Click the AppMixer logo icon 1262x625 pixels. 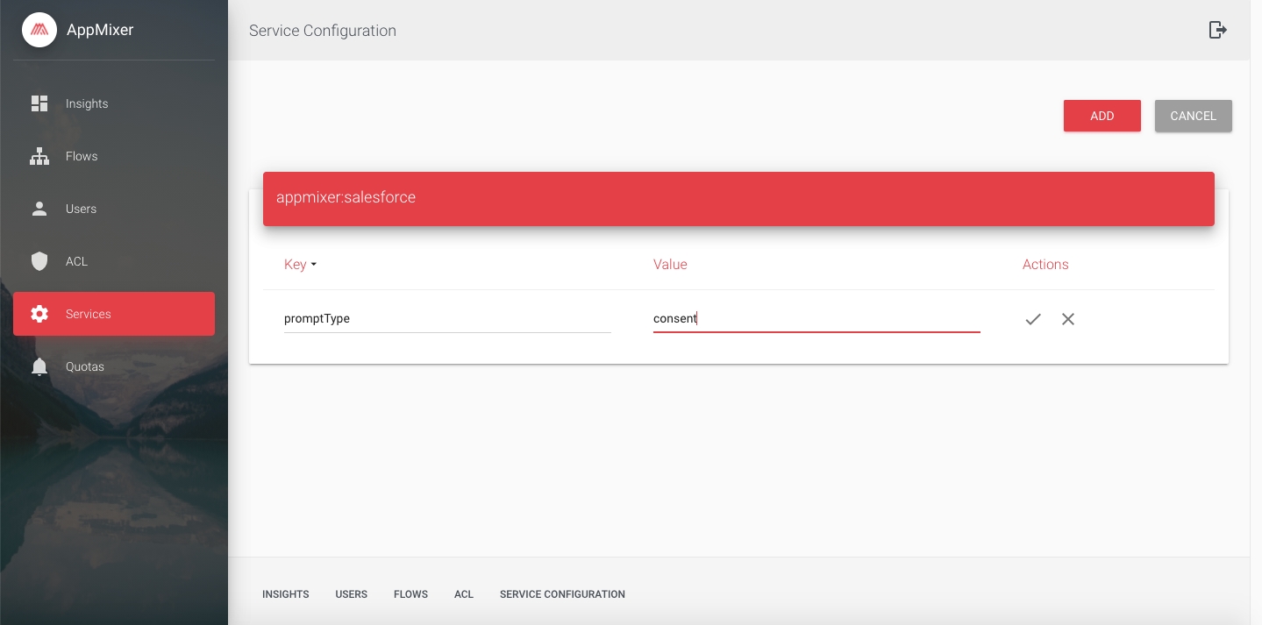[x=39, y=30]
